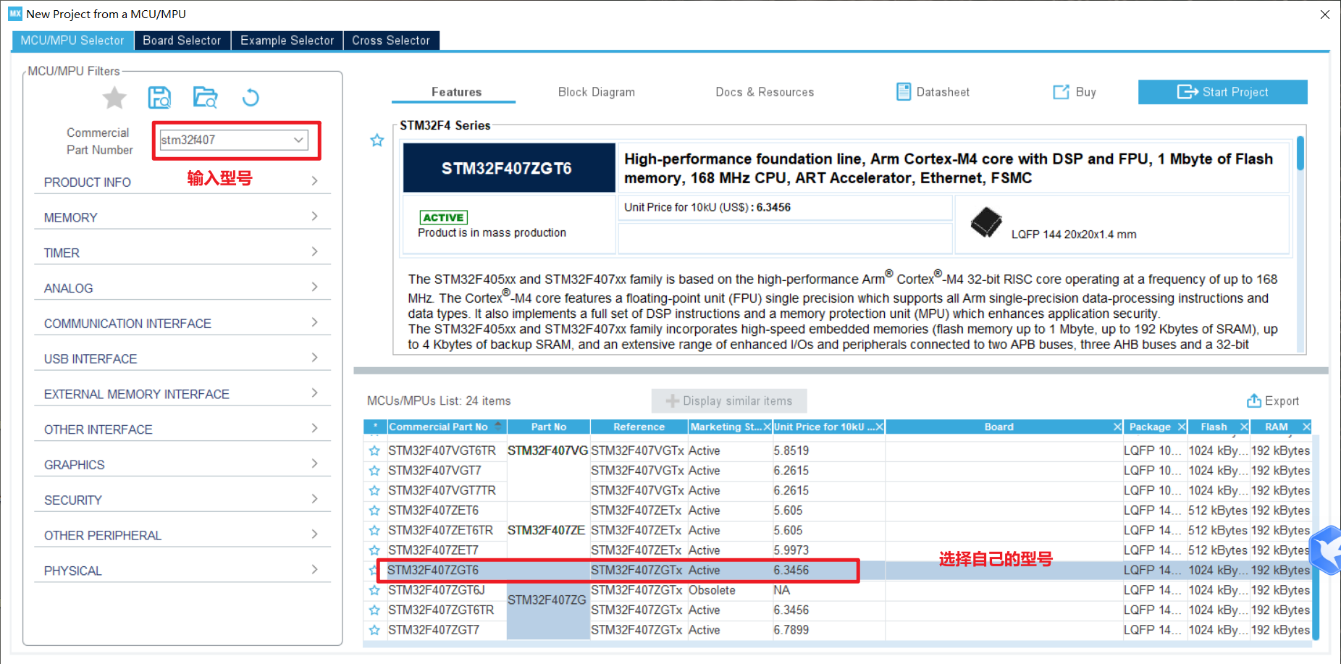Viewport: 1341px width, 664px height.
Task: Remove the Unit Price for 10kU column
Action: [879, 427]
